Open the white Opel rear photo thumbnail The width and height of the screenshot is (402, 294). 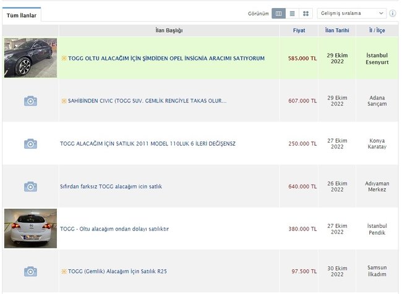[30, 229]
